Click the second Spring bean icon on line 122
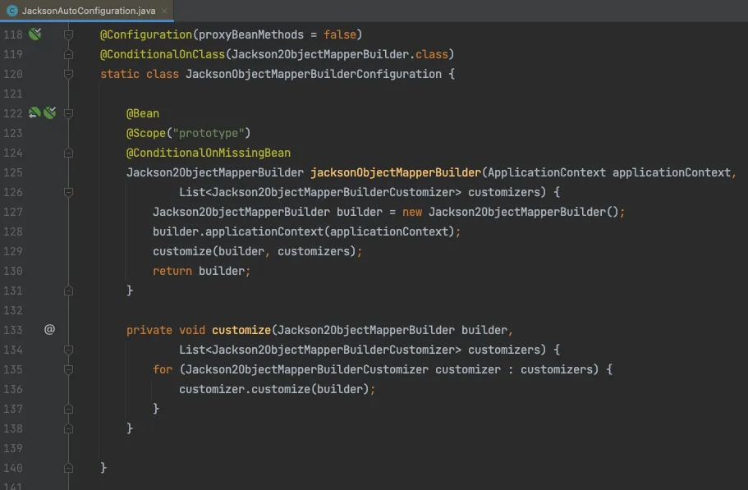 [49, 113]
